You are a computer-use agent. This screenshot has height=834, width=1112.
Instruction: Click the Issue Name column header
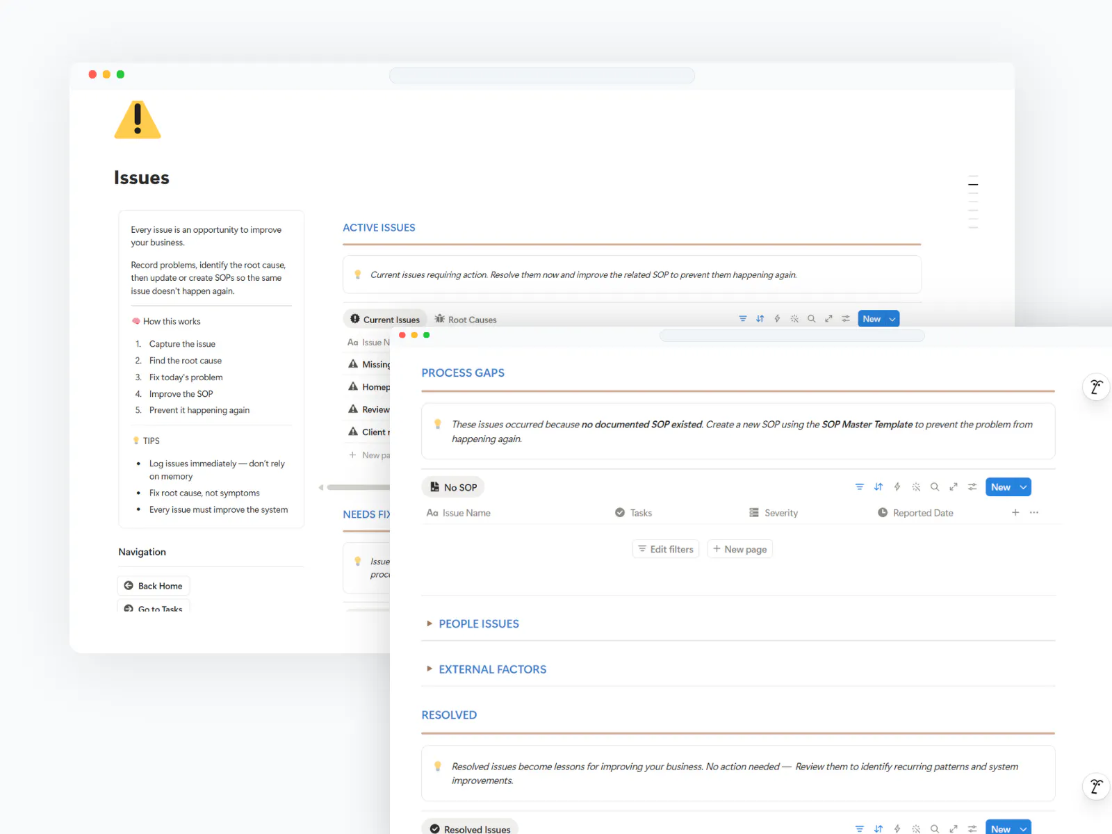pyautogui.click(x=459, y=513)
